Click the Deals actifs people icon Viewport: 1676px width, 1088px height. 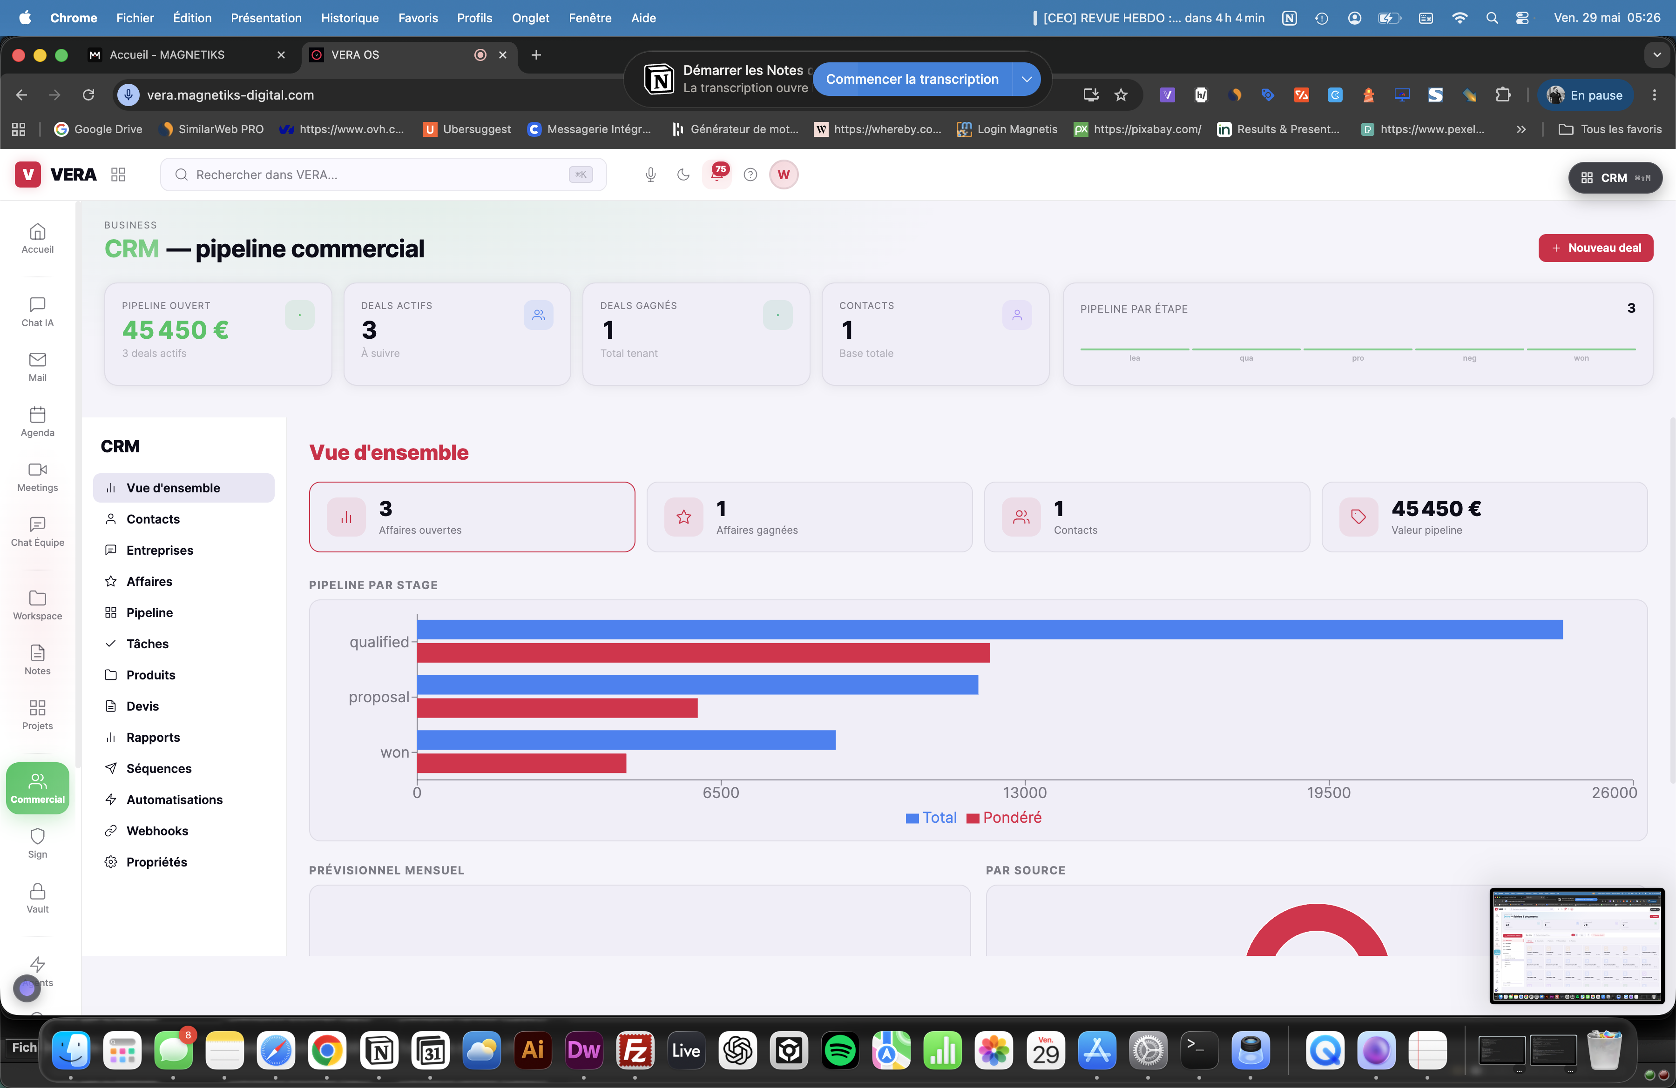pyautogui.click(x=539, y=316)
